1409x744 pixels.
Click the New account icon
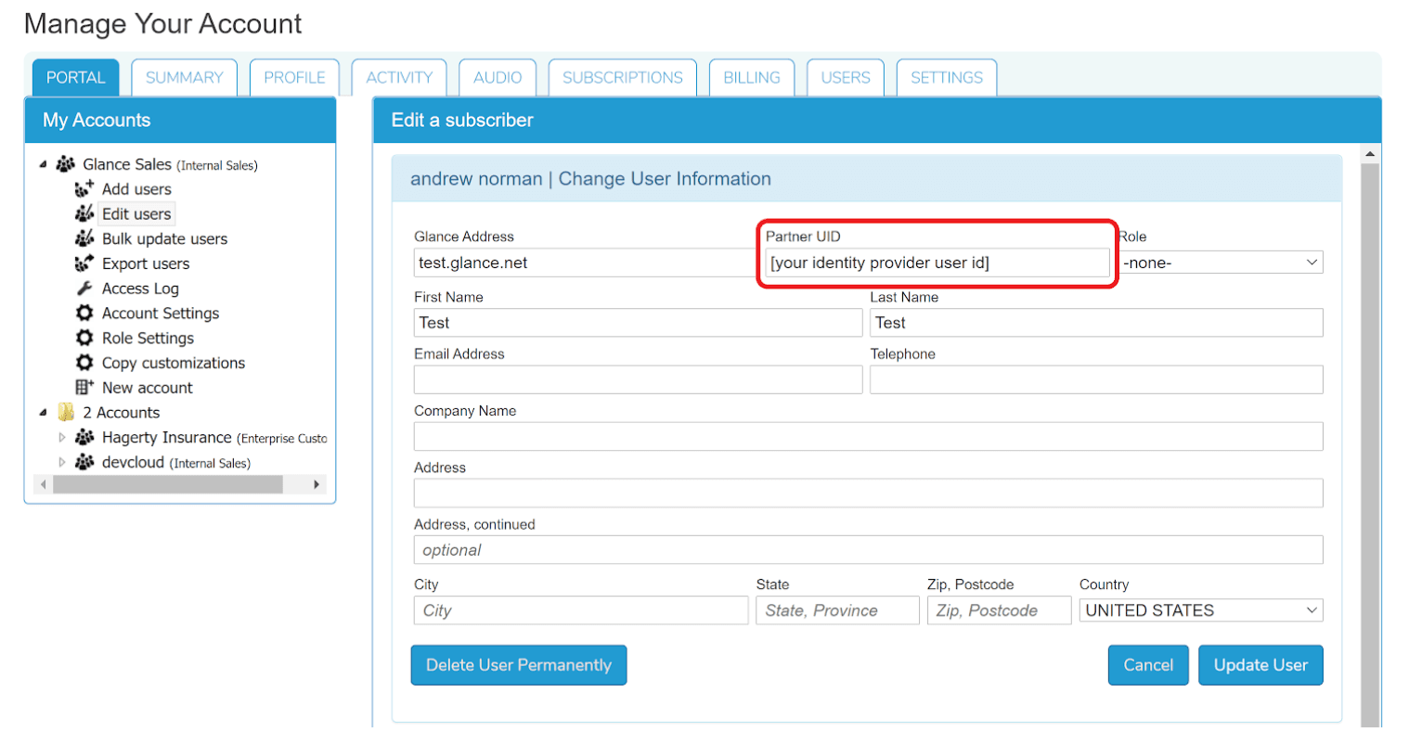pyautogui.click(x=84, y=388)
